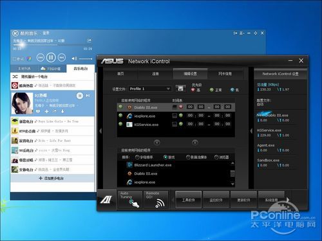
Task: Select the green normal priority icon
Action: 212,90
